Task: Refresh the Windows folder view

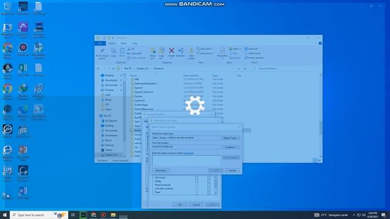Action: (245, 69)
